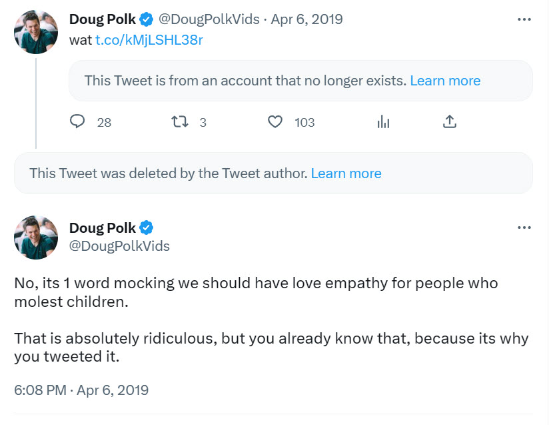View analytics for the first tweet
The height and width of the screenshot is (425, 559).
point(383,121)
